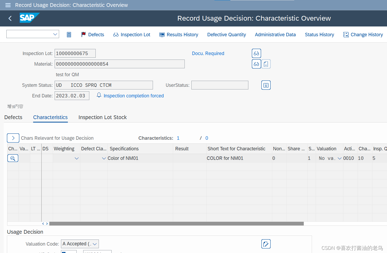Expand the Defect Class dropdown in the table
The image size is (387, 253).
pos(104,158)
